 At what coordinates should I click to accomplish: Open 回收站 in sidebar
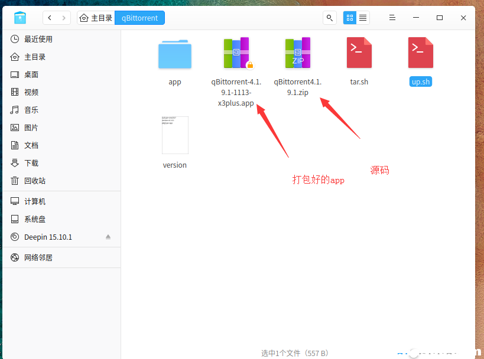click(61, 181)
